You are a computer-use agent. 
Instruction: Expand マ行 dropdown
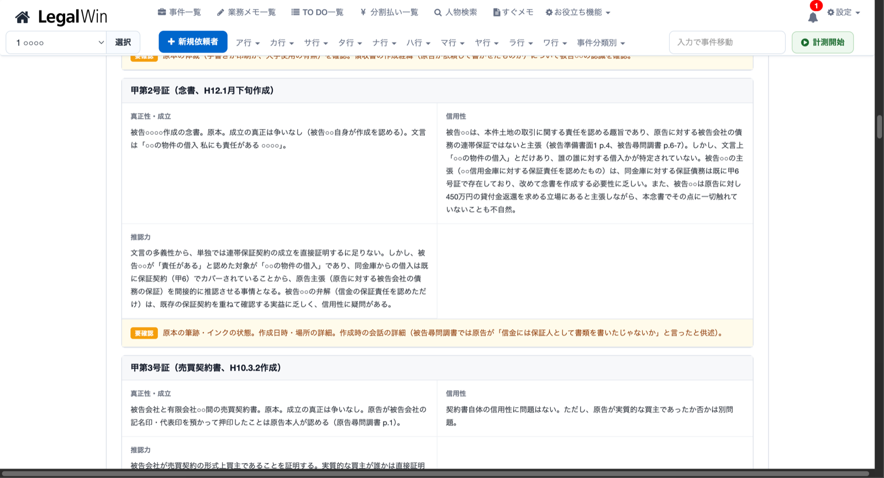tap(453, 43)
